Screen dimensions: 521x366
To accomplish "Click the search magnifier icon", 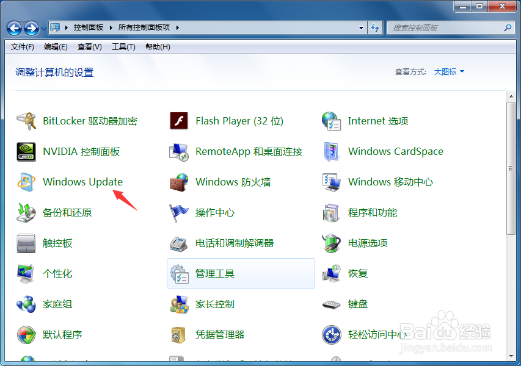I will tap(508, 27).
